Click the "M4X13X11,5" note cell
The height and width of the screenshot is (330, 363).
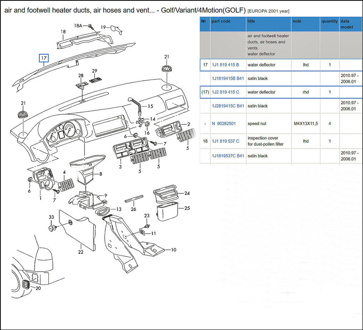[x=306, y=124]
